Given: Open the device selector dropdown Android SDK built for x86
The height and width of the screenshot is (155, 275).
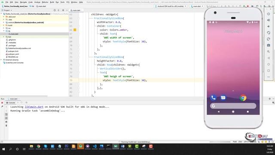Looking at the screenshot, I should [171, 6].
